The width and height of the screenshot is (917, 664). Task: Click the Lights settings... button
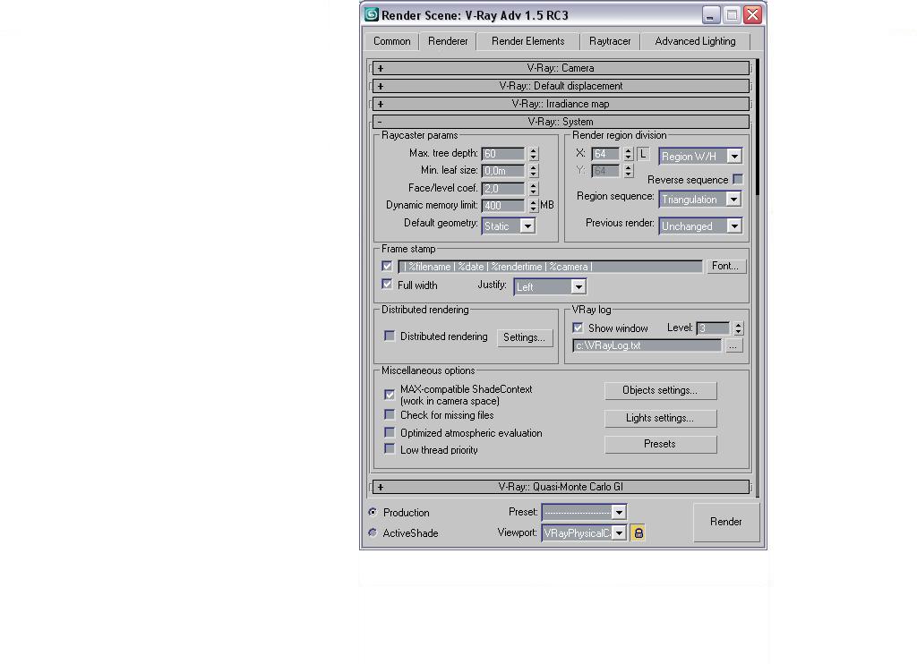pos(660,418)
